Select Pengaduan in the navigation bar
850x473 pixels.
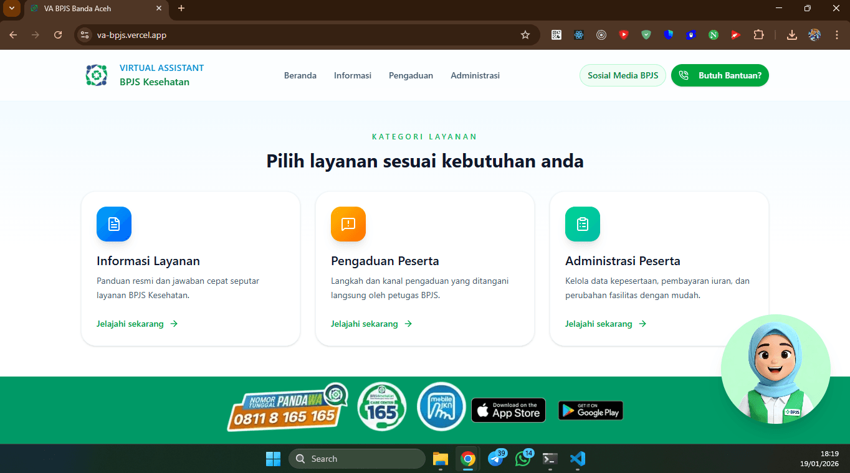pos(411,75)
